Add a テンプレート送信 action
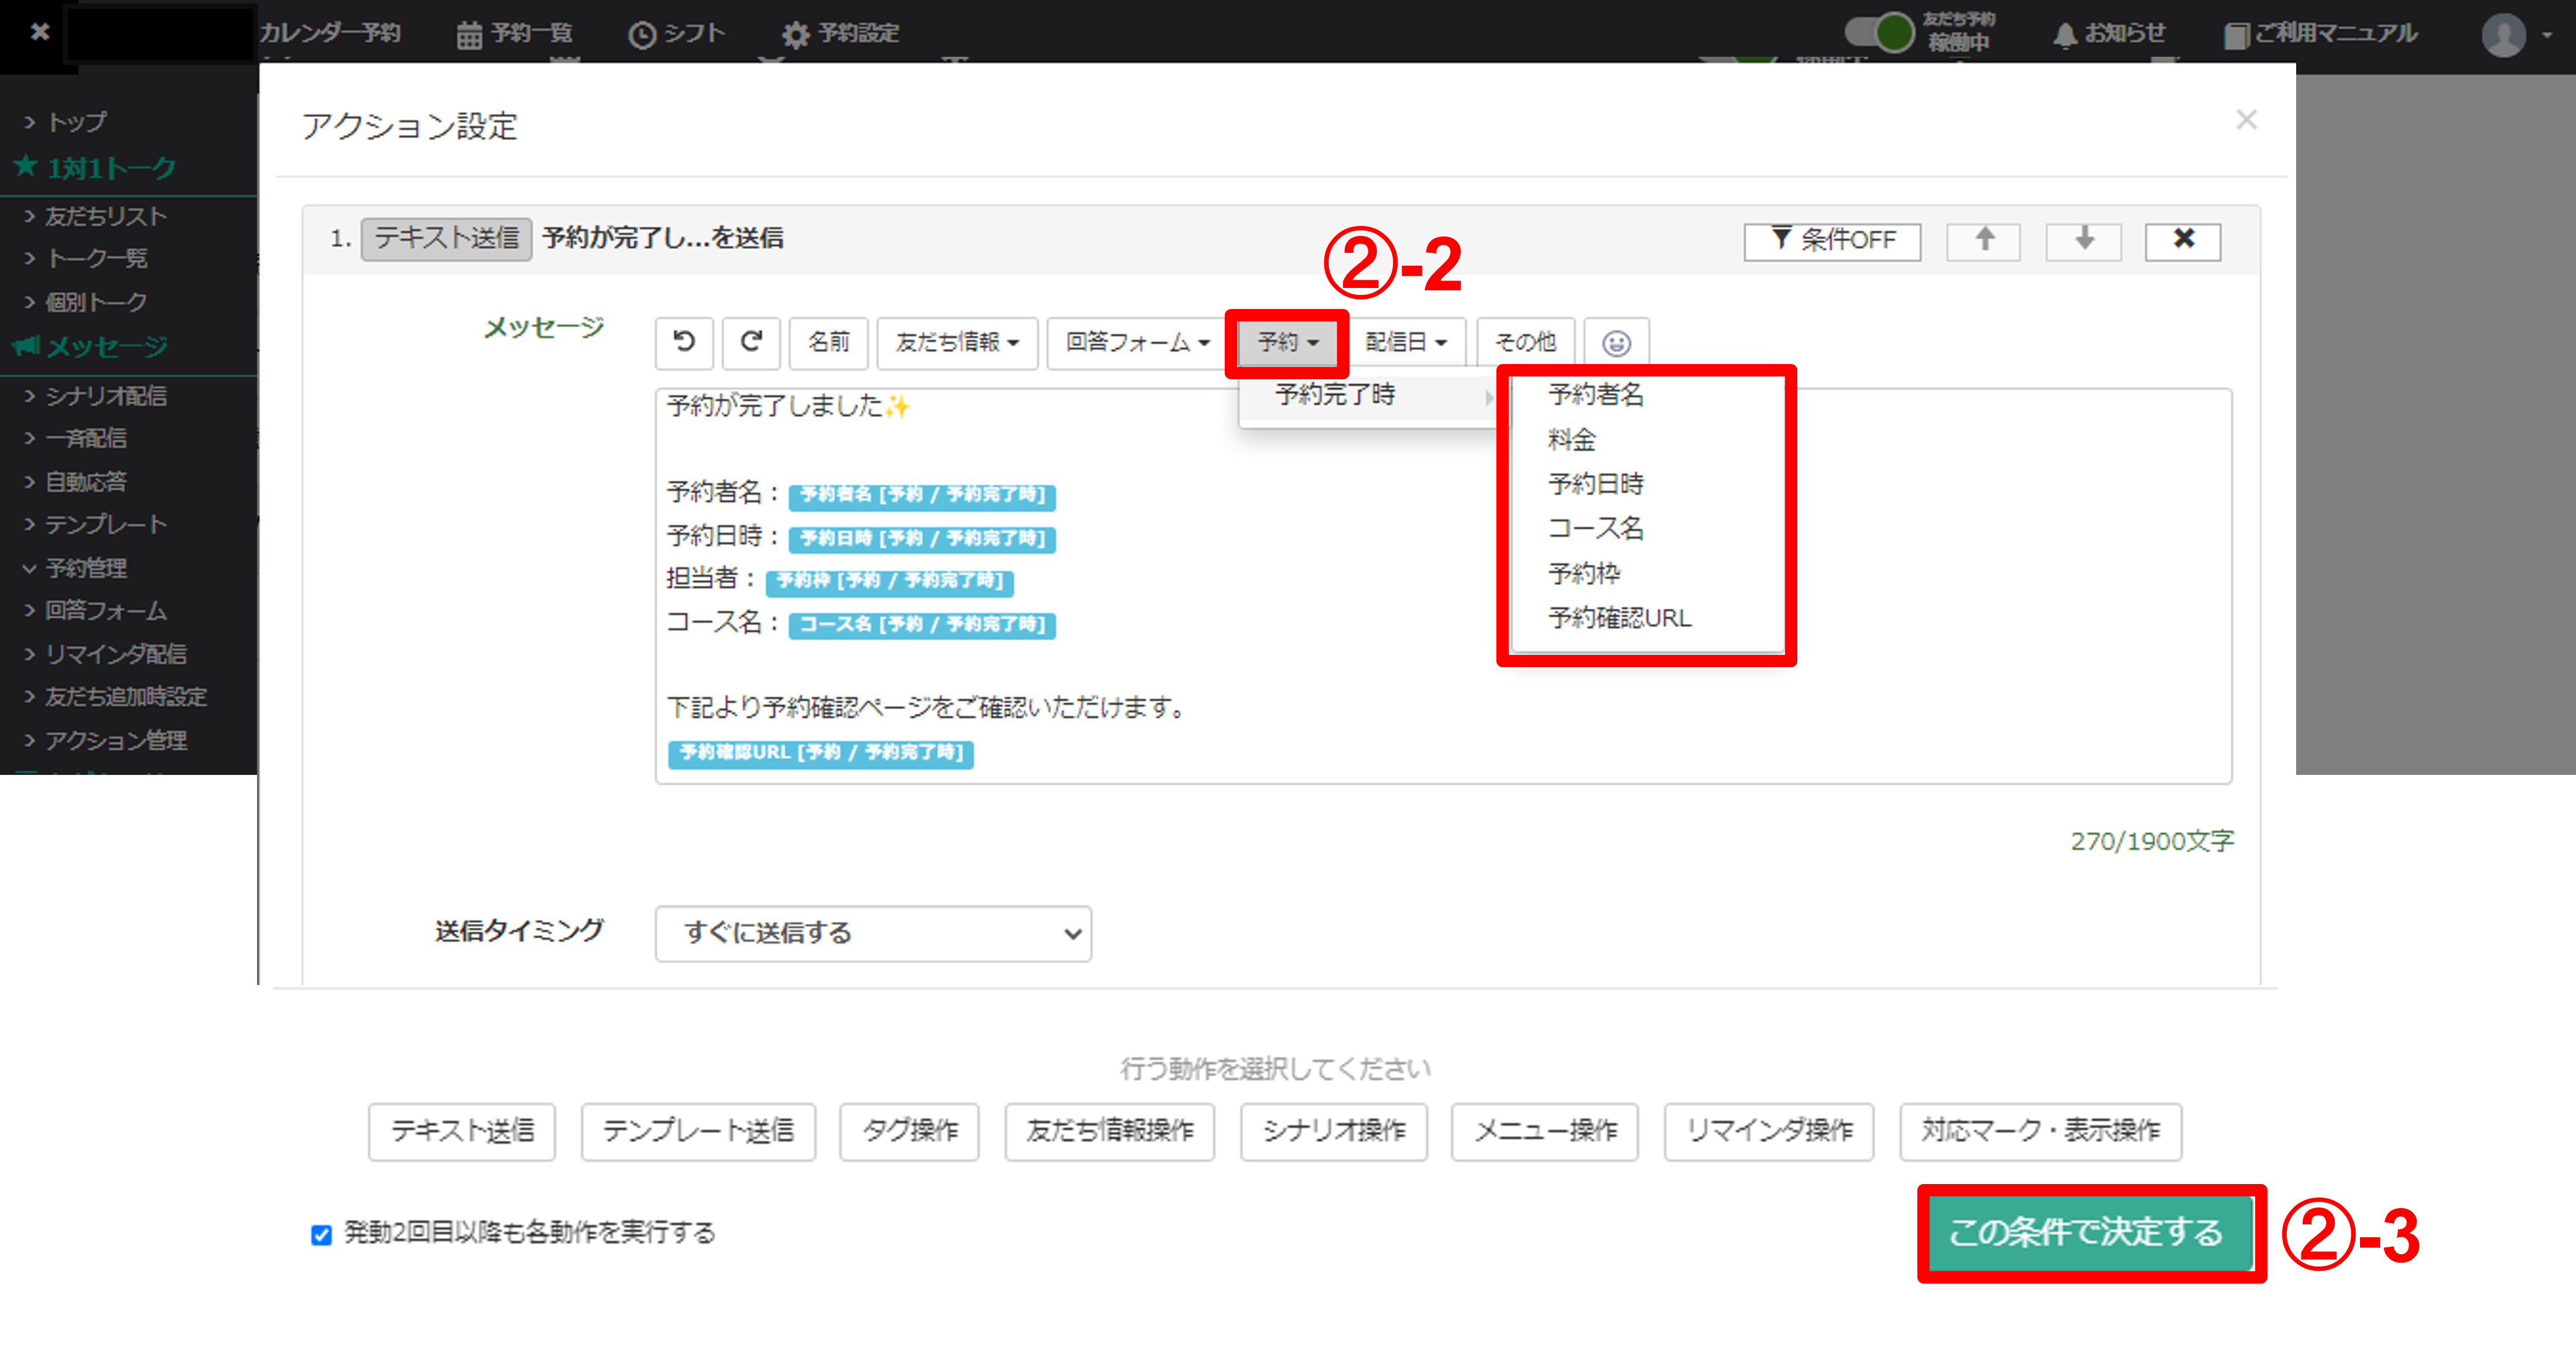The image size is (2576, 1352). (x=698, y=1131)
